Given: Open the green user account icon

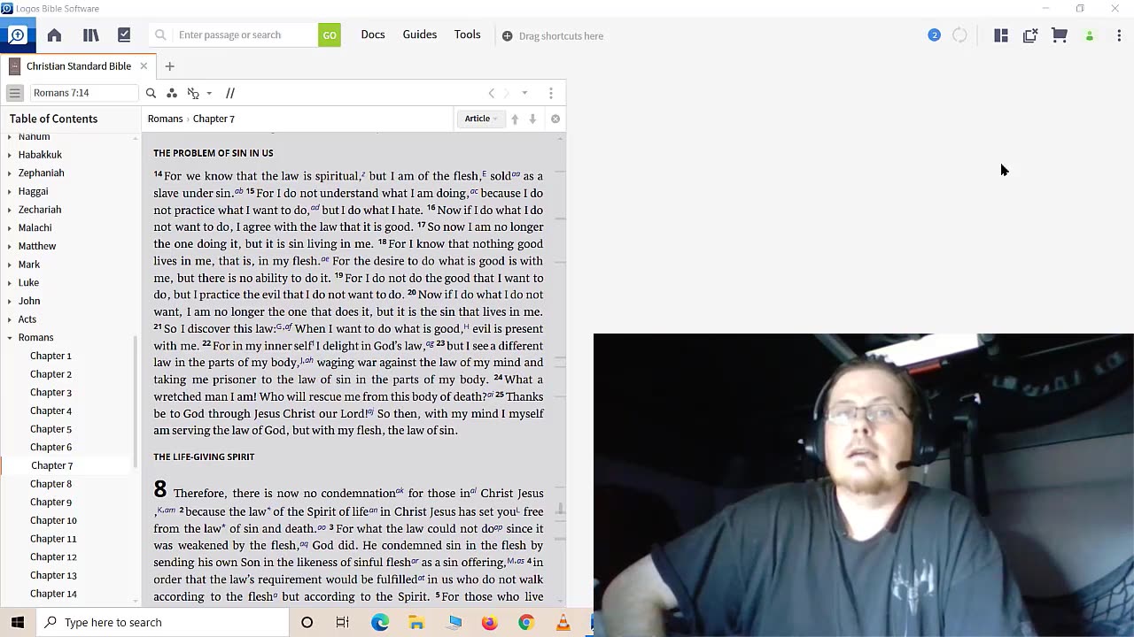Looking at the screenshot, I should pos(1089,36).
